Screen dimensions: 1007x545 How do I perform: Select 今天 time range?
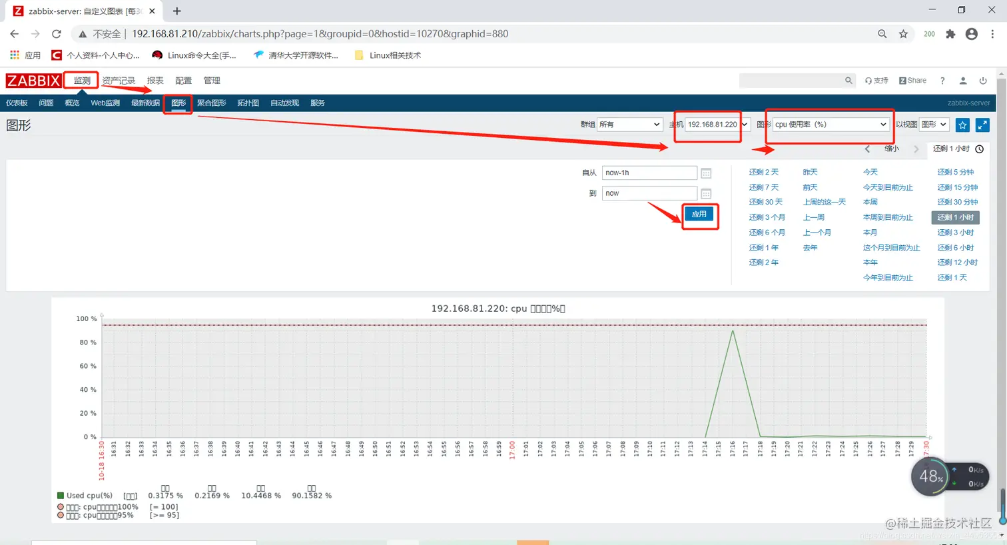870,173
